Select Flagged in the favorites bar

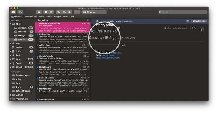(57, 17)
